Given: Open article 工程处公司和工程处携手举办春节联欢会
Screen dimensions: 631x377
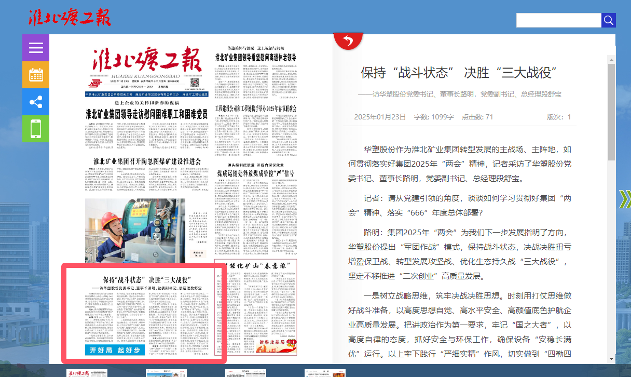Looking at the screenshot, I should (x=255, y=109).
